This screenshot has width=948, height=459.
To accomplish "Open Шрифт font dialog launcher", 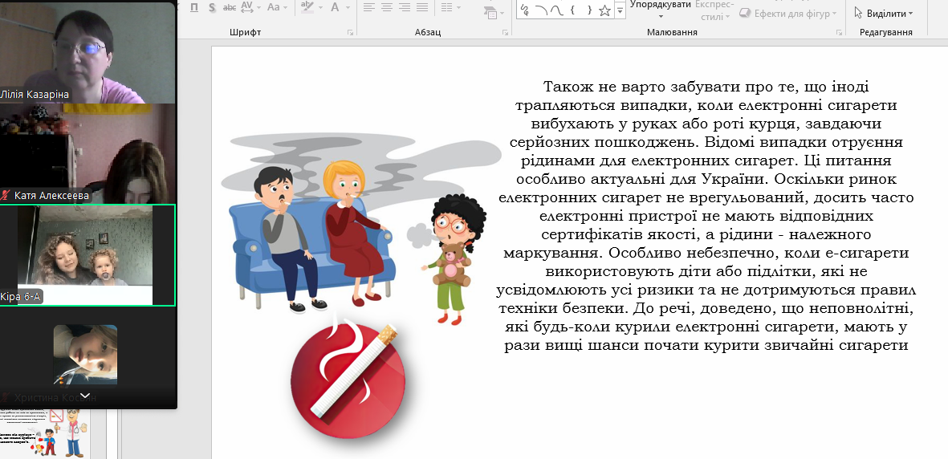I will tap(350, 33).
